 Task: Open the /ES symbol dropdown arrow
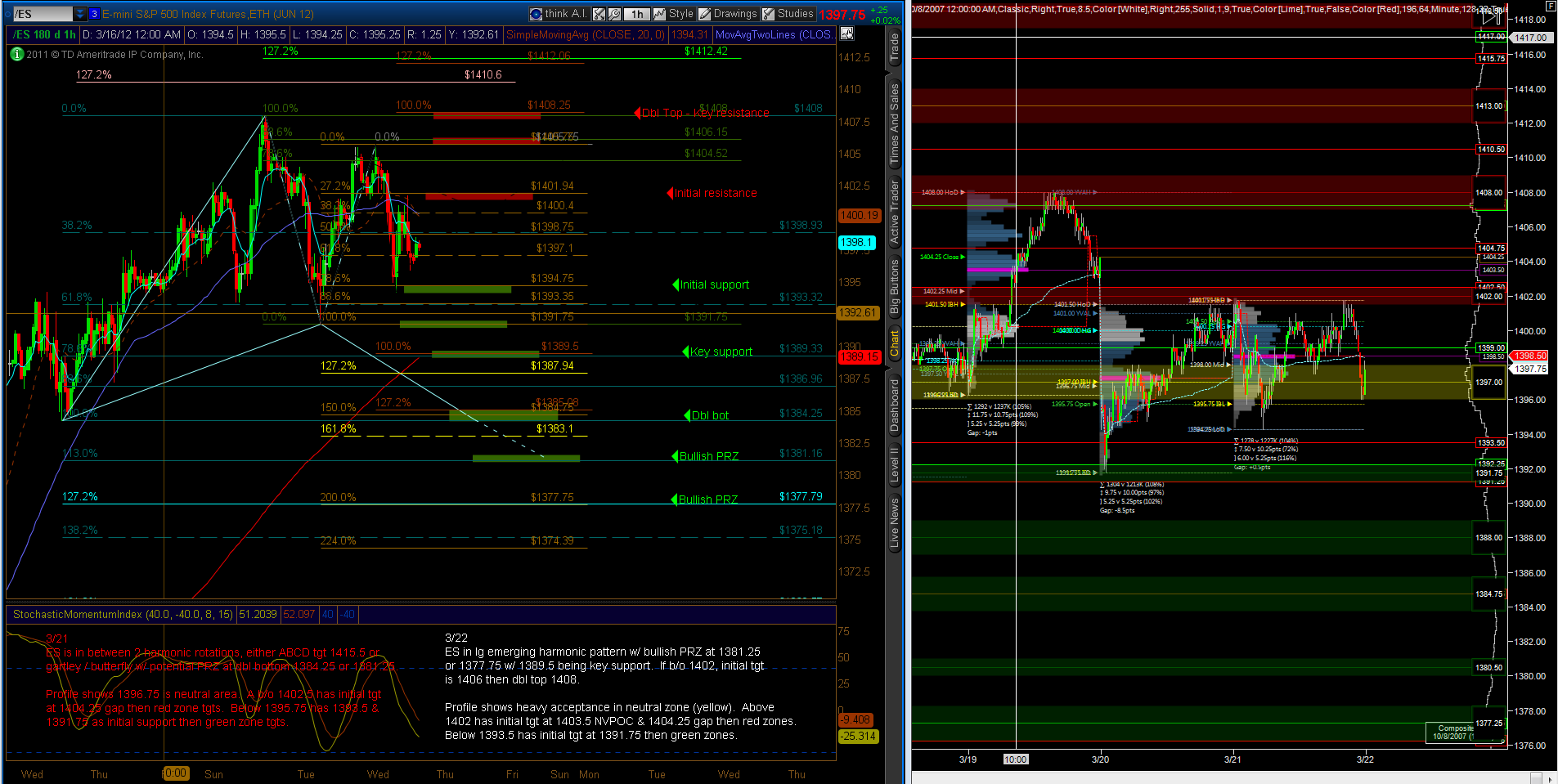[79, 14]
